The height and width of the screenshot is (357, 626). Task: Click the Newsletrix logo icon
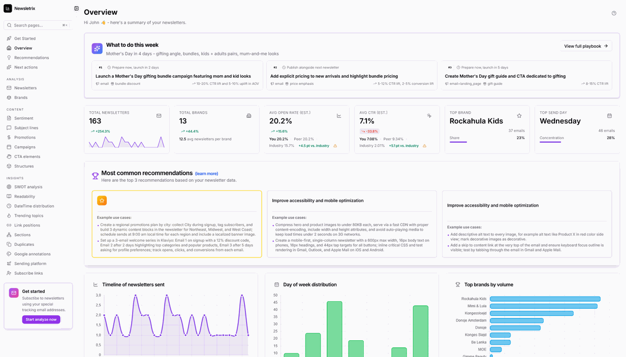(x=8, y=9)
